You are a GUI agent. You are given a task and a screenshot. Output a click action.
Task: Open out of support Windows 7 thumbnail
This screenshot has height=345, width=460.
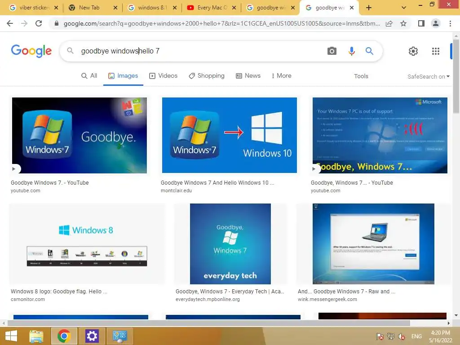coord(380,135)
